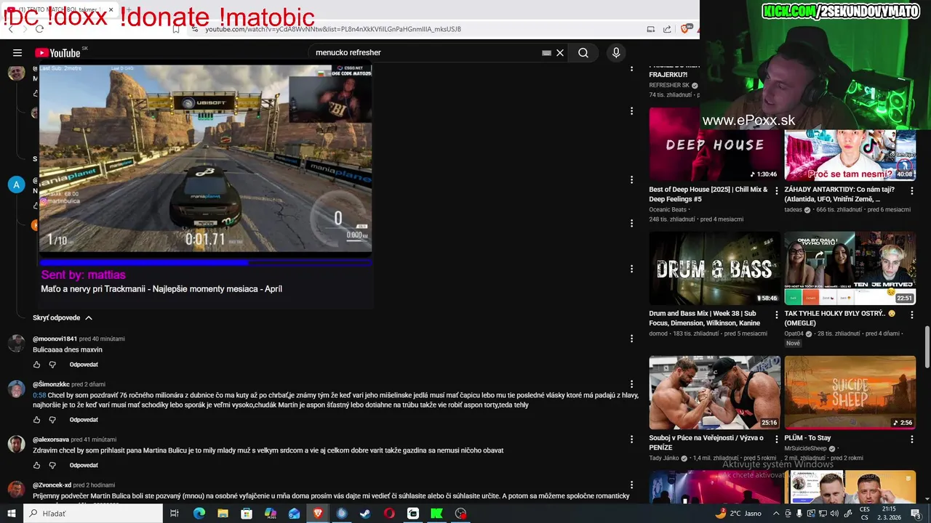Open the on-screen keyboard in search box
The width and height of the screenshot is (931, 523).
pos(546,53)
